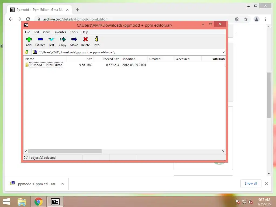Click Chrome page scroll up arrow

coord(269,27)
